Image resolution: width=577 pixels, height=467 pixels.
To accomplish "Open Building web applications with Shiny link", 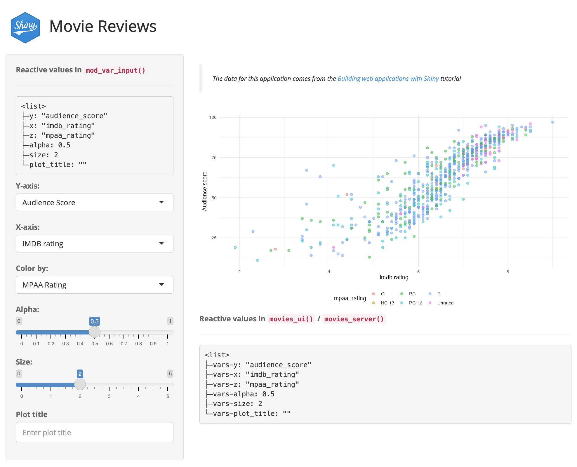I will click(x=388, y=79).
